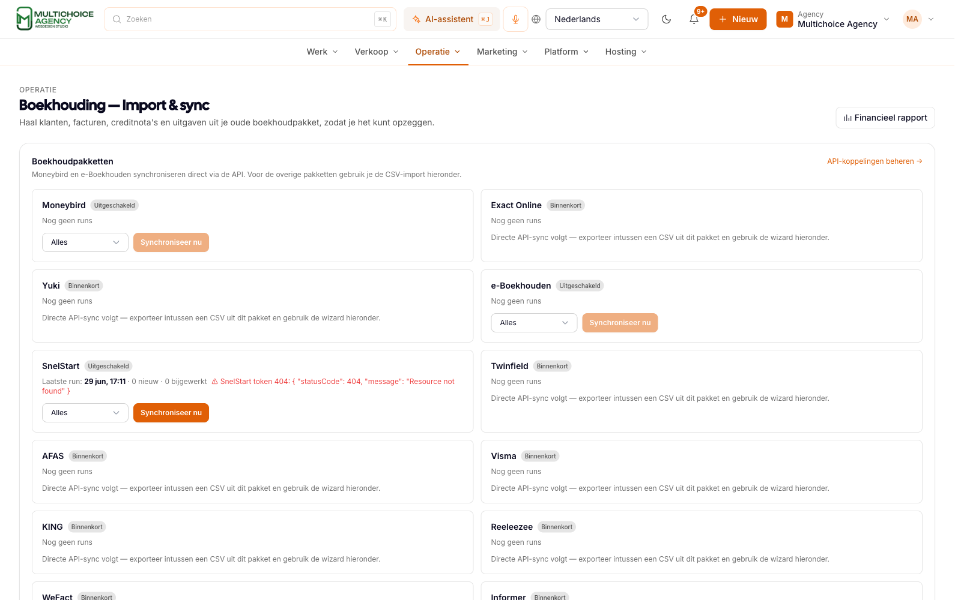
Task: Click the e-Boekhouden Uitgeschakeld badge
Action: click(x=580, y=286)
